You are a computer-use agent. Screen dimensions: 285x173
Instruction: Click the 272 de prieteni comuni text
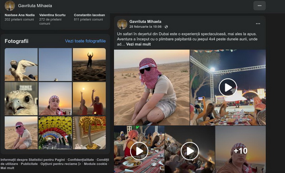coord(50,21)
